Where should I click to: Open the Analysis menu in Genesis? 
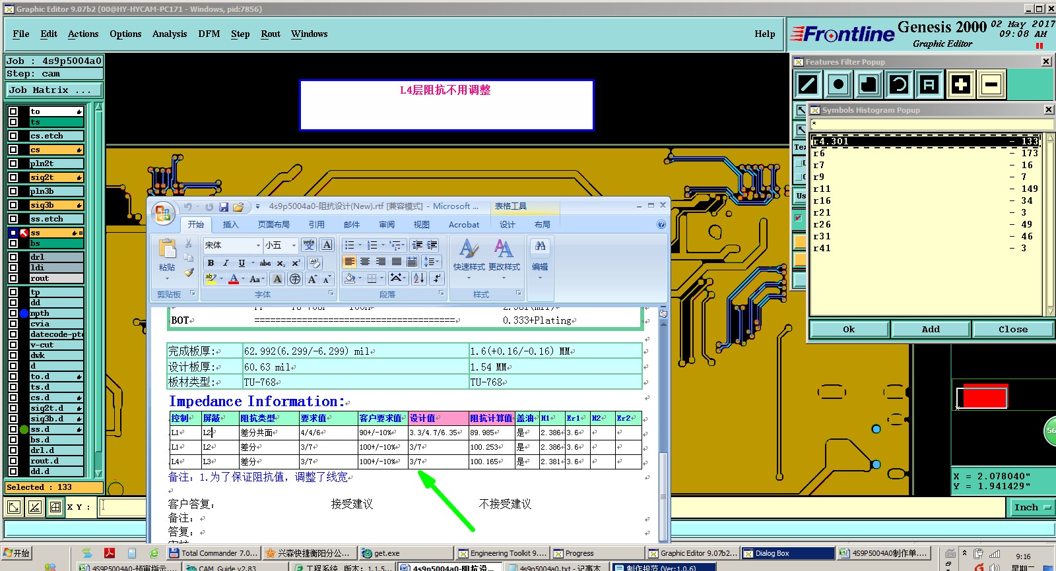coord(170,34)
